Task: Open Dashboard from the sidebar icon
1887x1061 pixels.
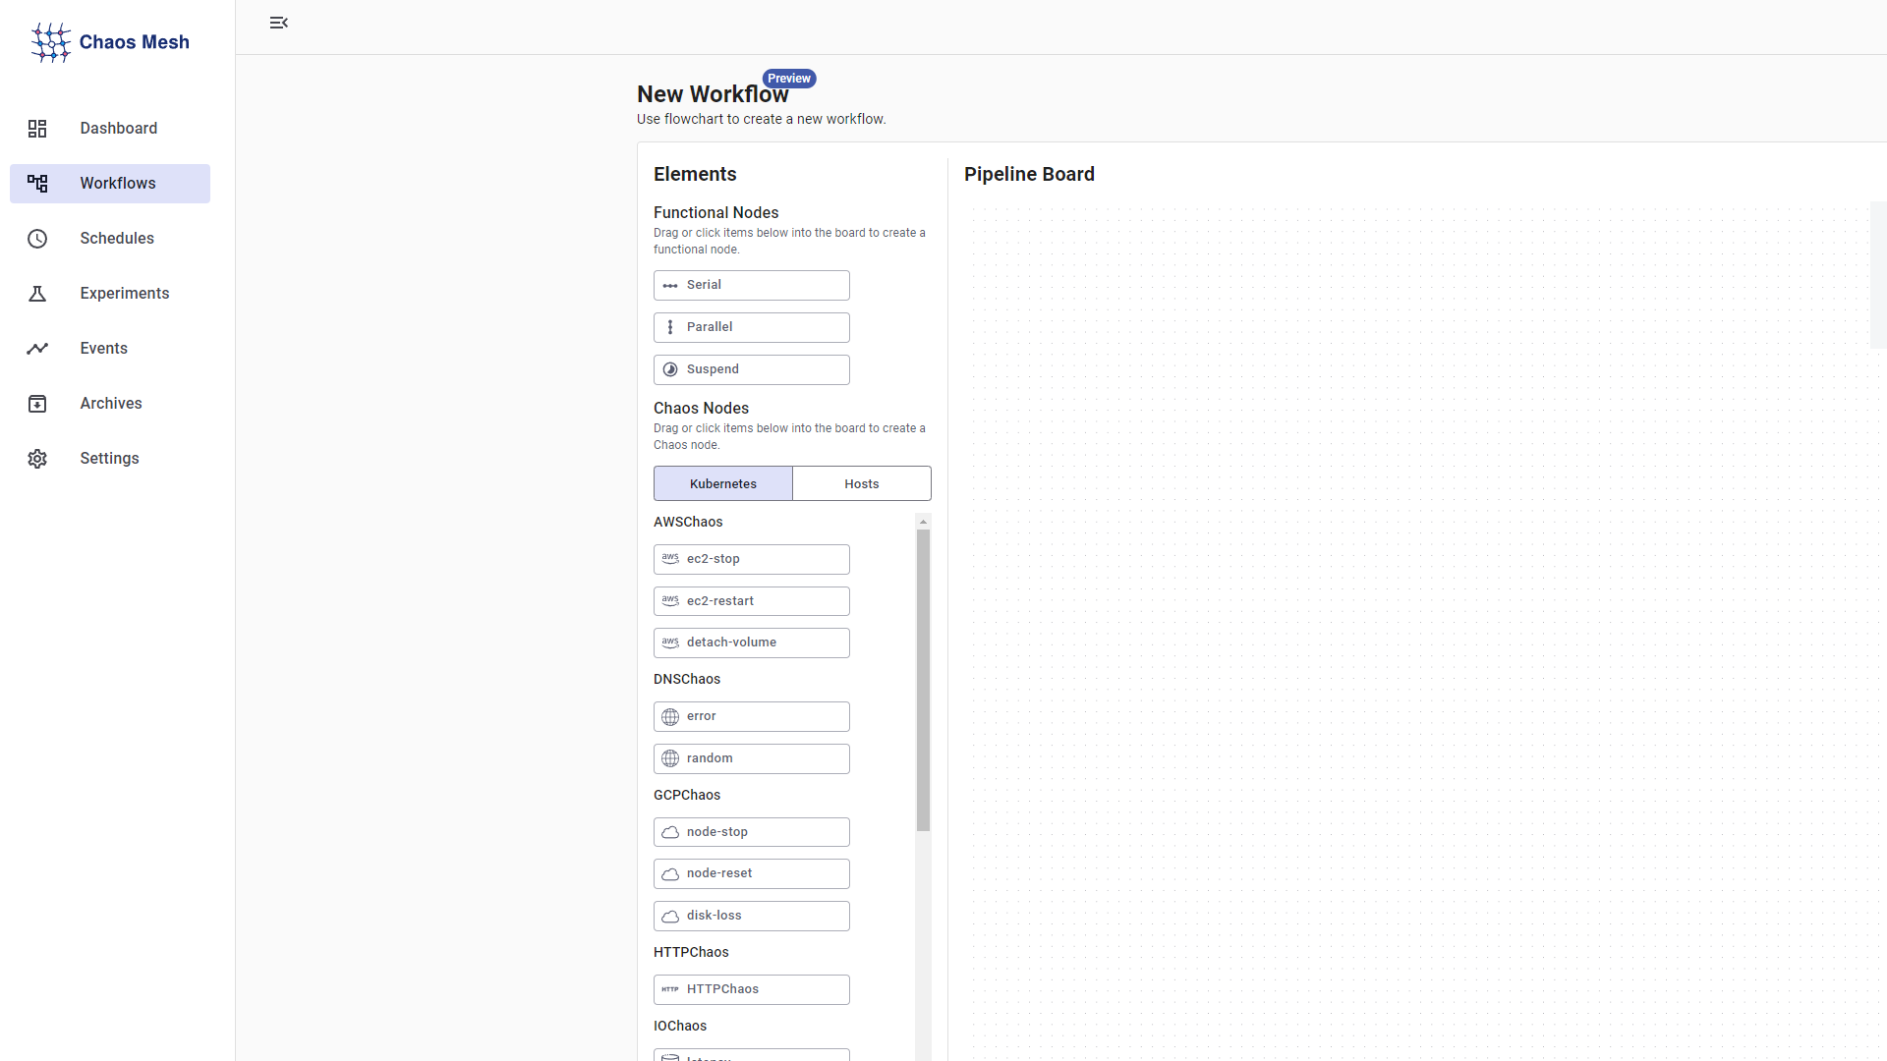Action: (37, 129)
